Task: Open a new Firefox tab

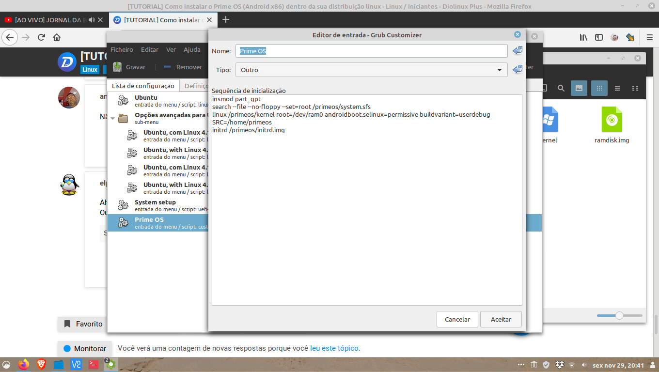Action: [x=225, y=20]
